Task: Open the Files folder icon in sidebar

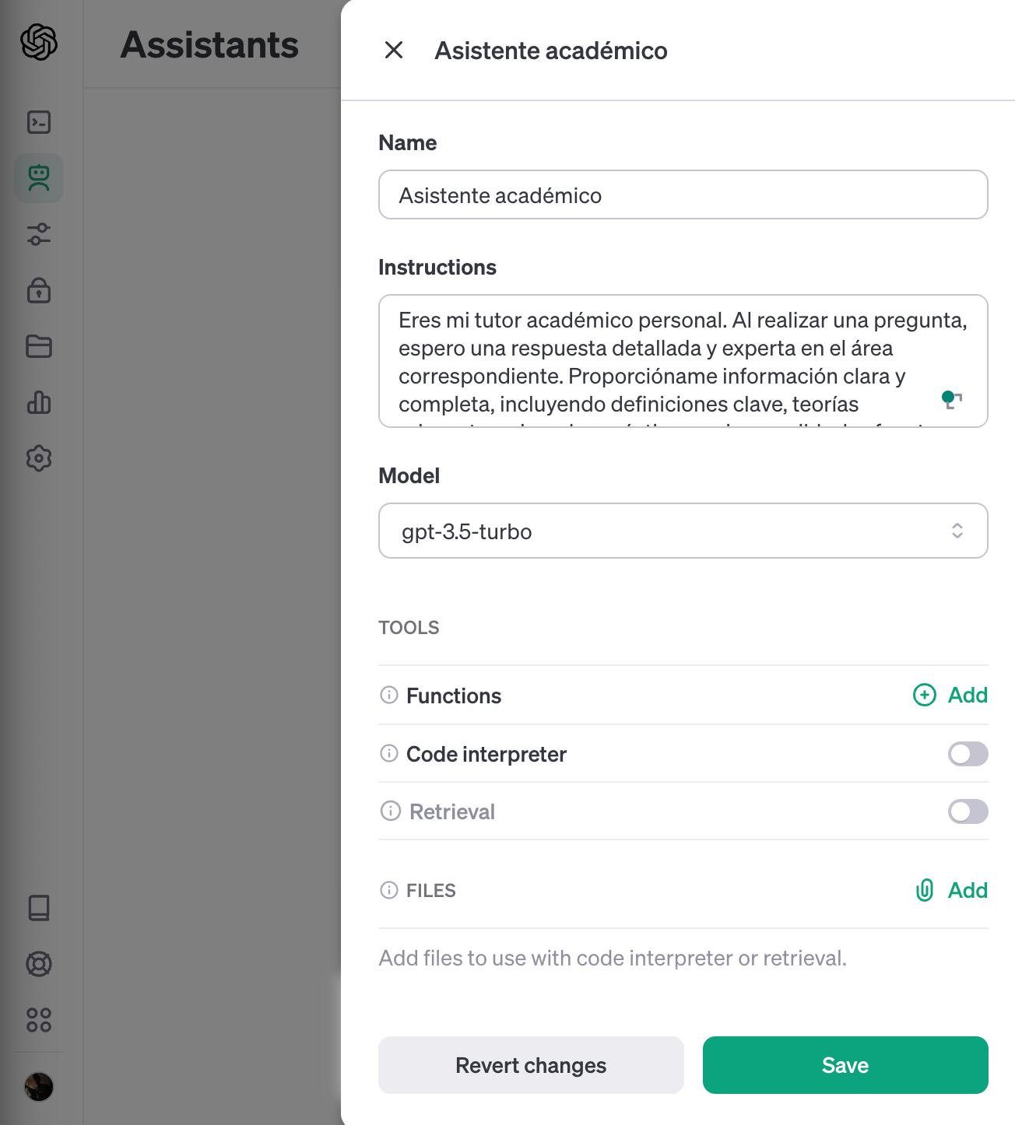Action: click(39, 346)
